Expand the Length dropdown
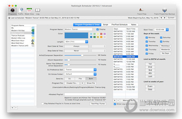The height and width of the screenshot is (119, 182). [87, 42]
